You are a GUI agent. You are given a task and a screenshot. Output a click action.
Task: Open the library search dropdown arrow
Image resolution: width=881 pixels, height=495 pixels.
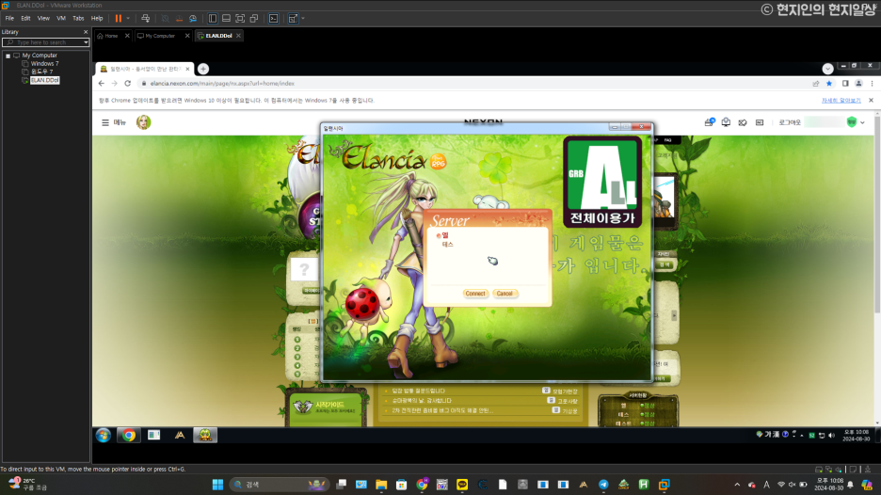coord(86,42)
